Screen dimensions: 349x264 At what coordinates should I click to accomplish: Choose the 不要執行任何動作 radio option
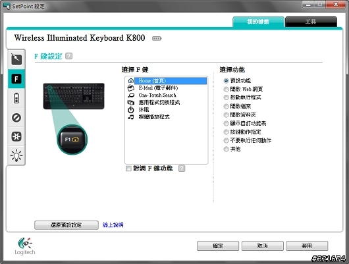click(x=226, y=140)
